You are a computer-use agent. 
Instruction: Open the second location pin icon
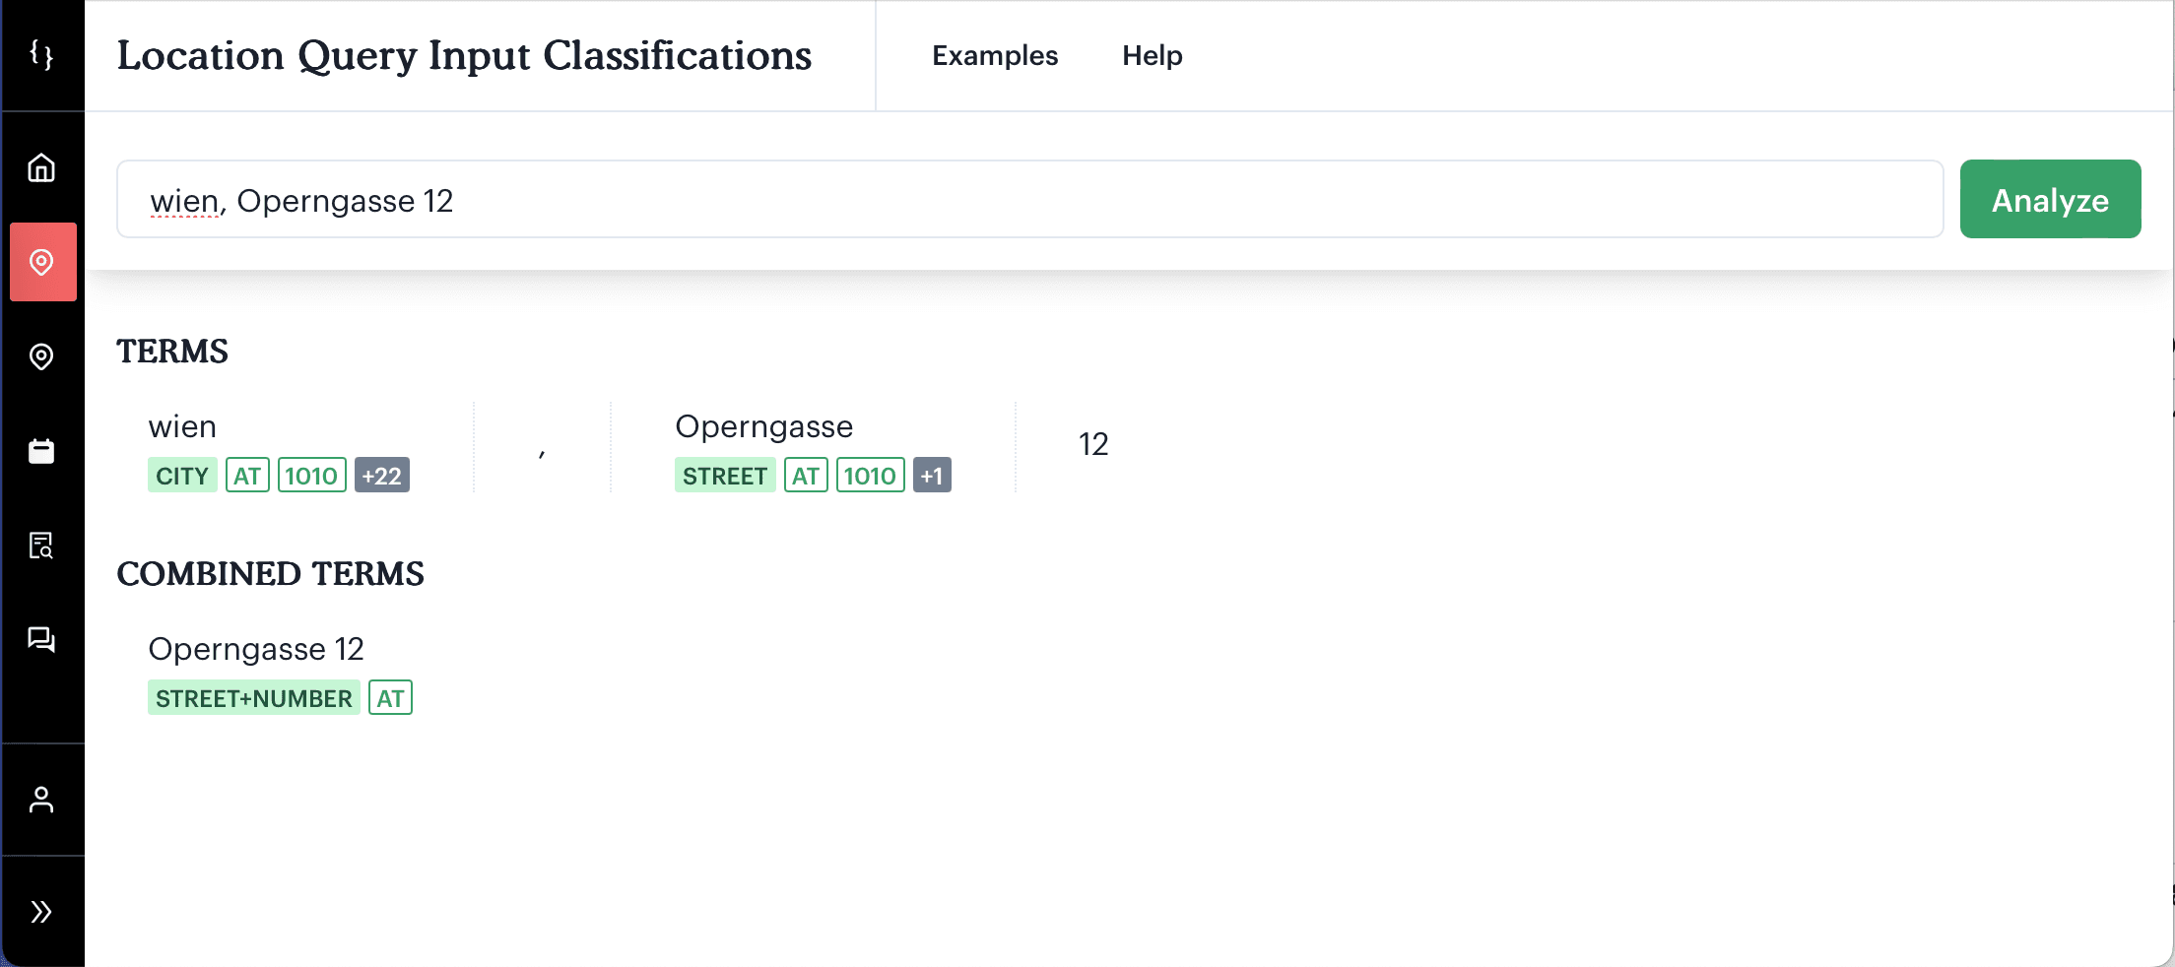click(x=41, y=356)
